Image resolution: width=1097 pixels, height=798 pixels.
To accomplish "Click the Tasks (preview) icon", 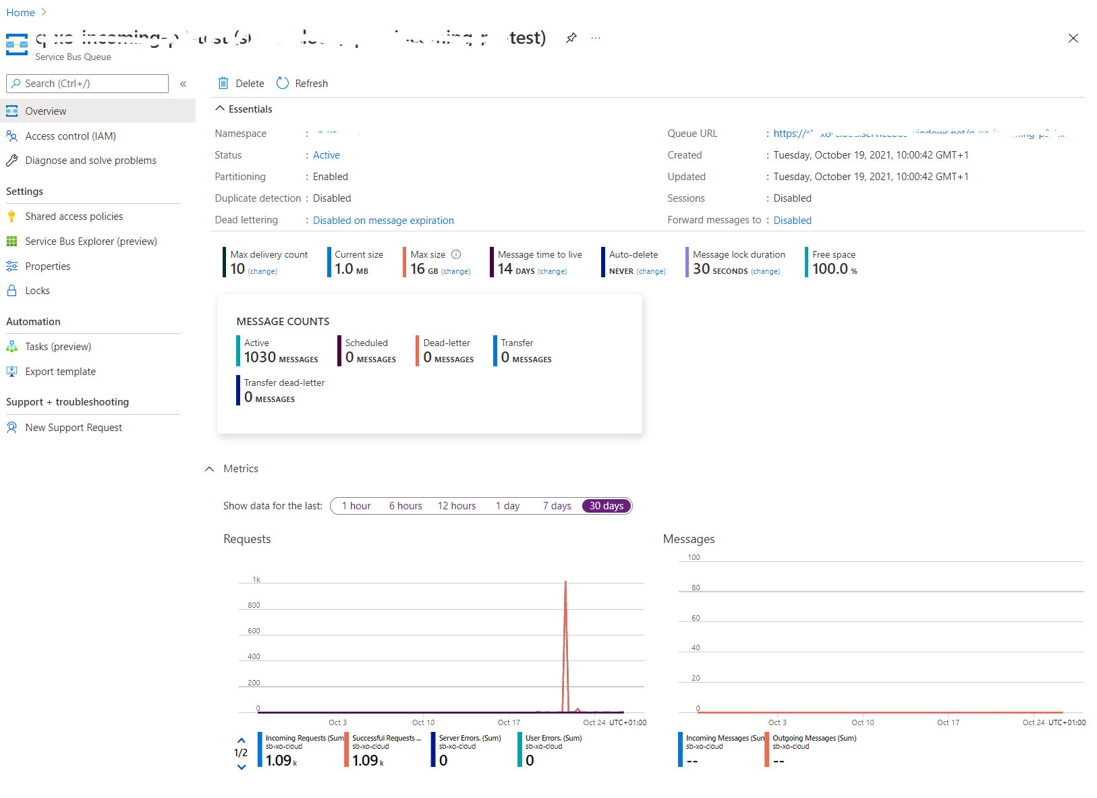I will [12, 347].
